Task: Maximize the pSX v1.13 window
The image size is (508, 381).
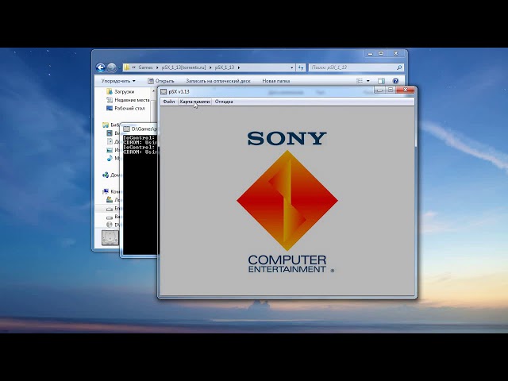Action: [391, 90]
